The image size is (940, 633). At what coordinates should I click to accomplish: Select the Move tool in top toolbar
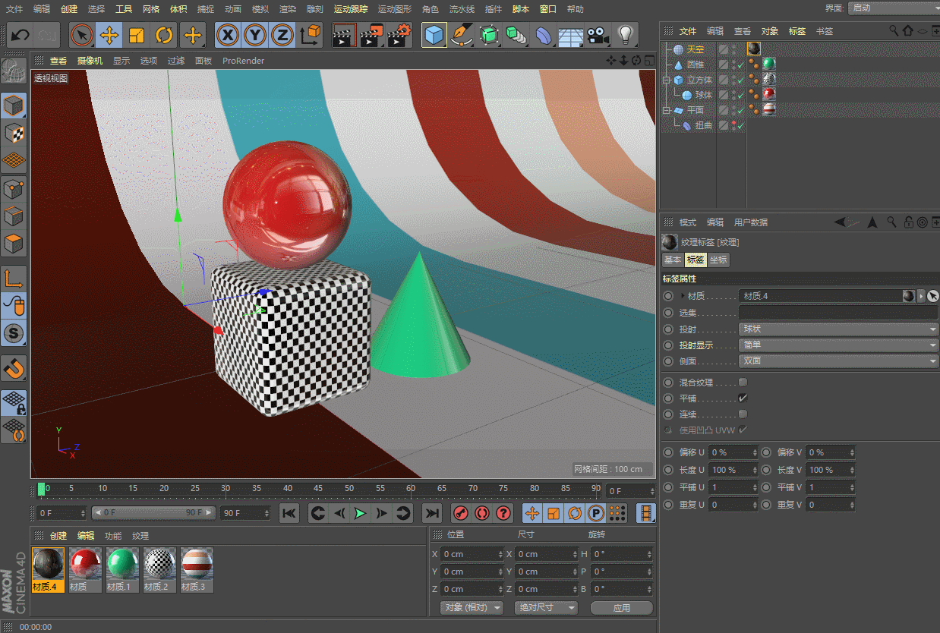pos(109,35)
